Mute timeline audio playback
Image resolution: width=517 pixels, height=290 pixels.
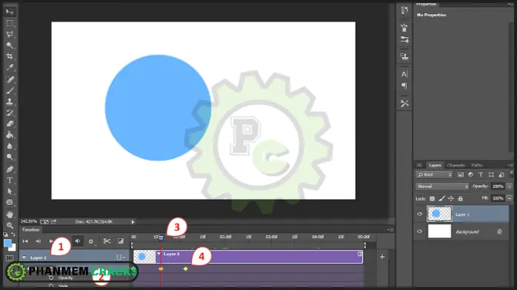click(78, 241)
